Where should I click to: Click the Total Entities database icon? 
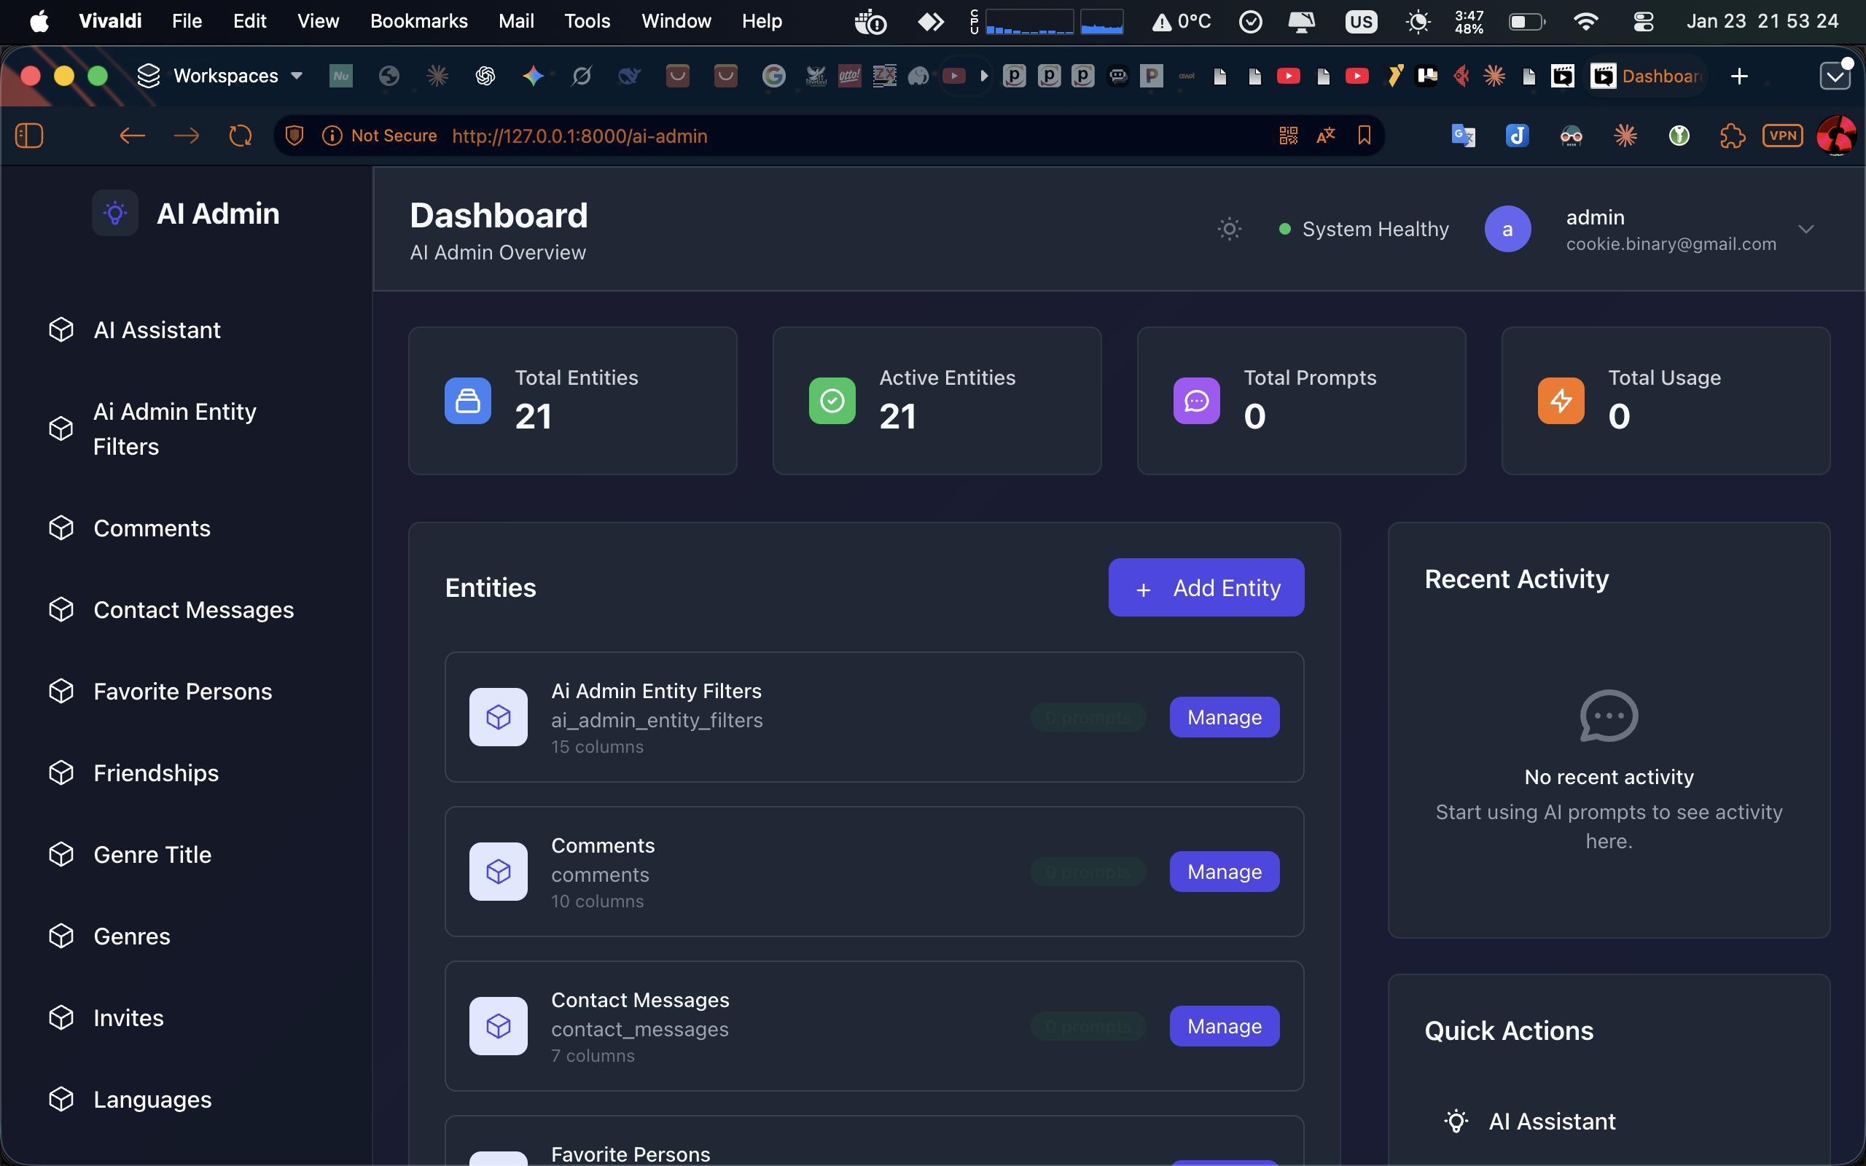467,400
